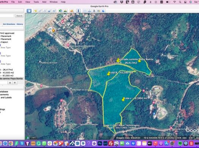The image size is (199, 148).
Task: Click the 'Lote A - 26,417m2' map label
Action: point(125,63)
